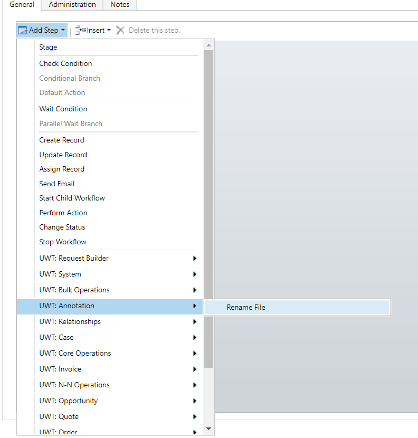Image resolution: width=418 pixels, height=438 pixels.
Task: Click the menu scrollbar down arrow
Action: (x=208, y=429)
